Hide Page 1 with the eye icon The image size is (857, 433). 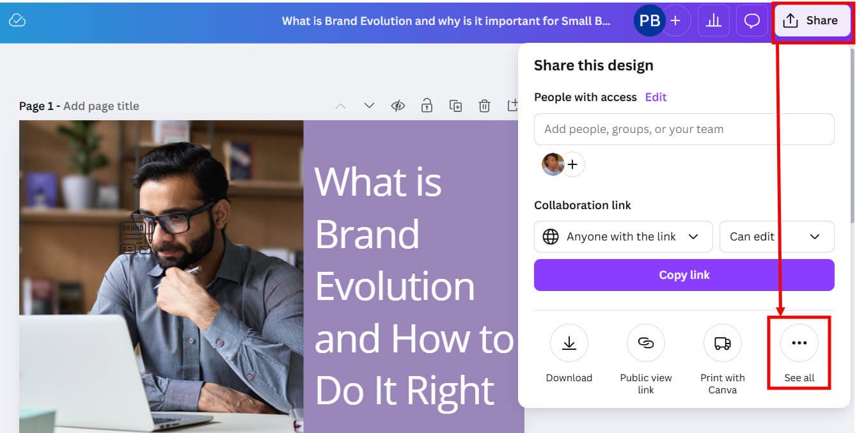398,106
